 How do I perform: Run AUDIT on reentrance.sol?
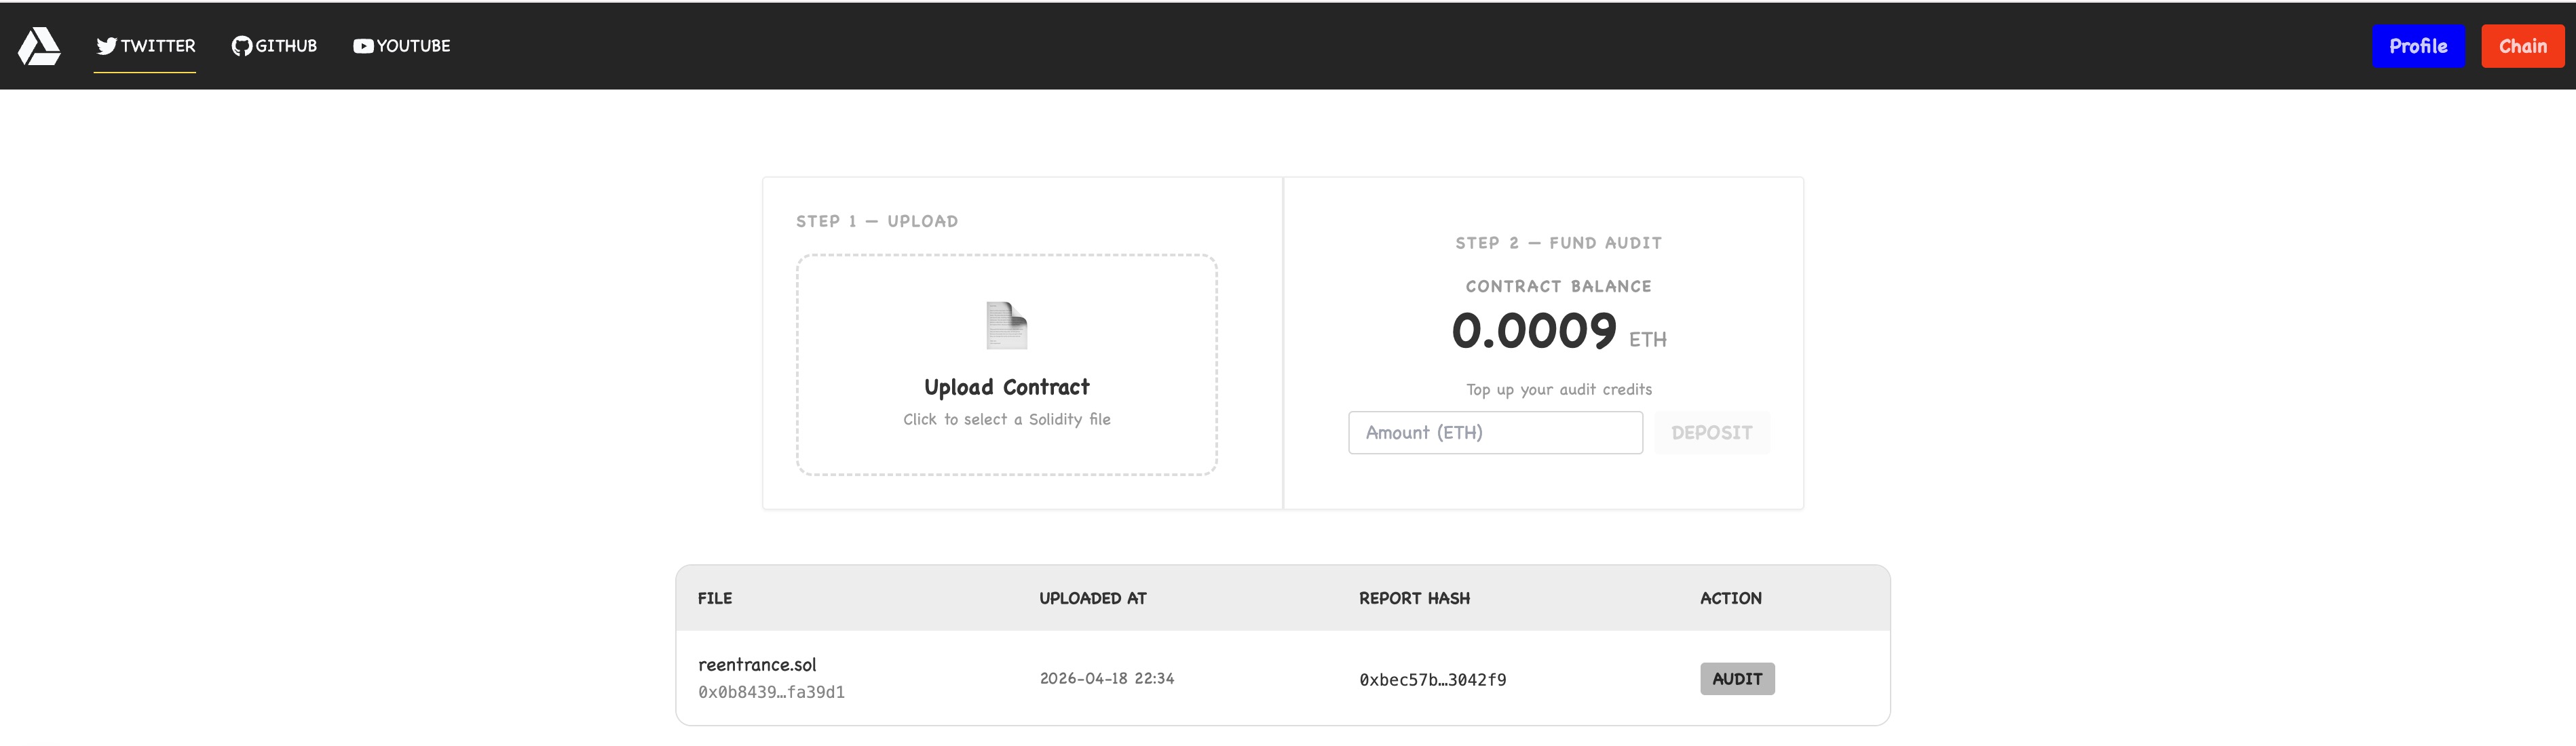[1736, 679]
